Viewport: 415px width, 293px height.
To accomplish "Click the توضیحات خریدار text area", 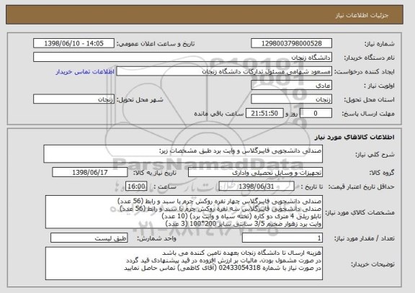I will [184, 263].
